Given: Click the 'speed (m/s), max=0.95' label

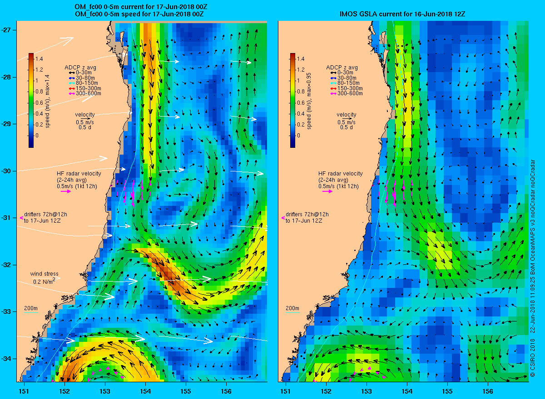Looking at the screenshot, I should click(310, 101).
